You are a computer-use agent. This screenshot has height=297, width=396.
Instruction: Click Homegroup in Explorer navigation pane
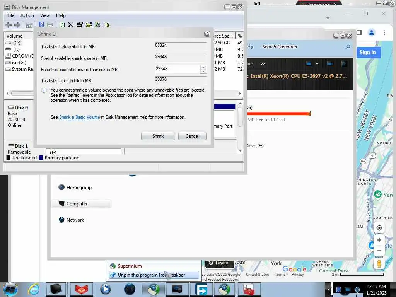click(79, 188)
